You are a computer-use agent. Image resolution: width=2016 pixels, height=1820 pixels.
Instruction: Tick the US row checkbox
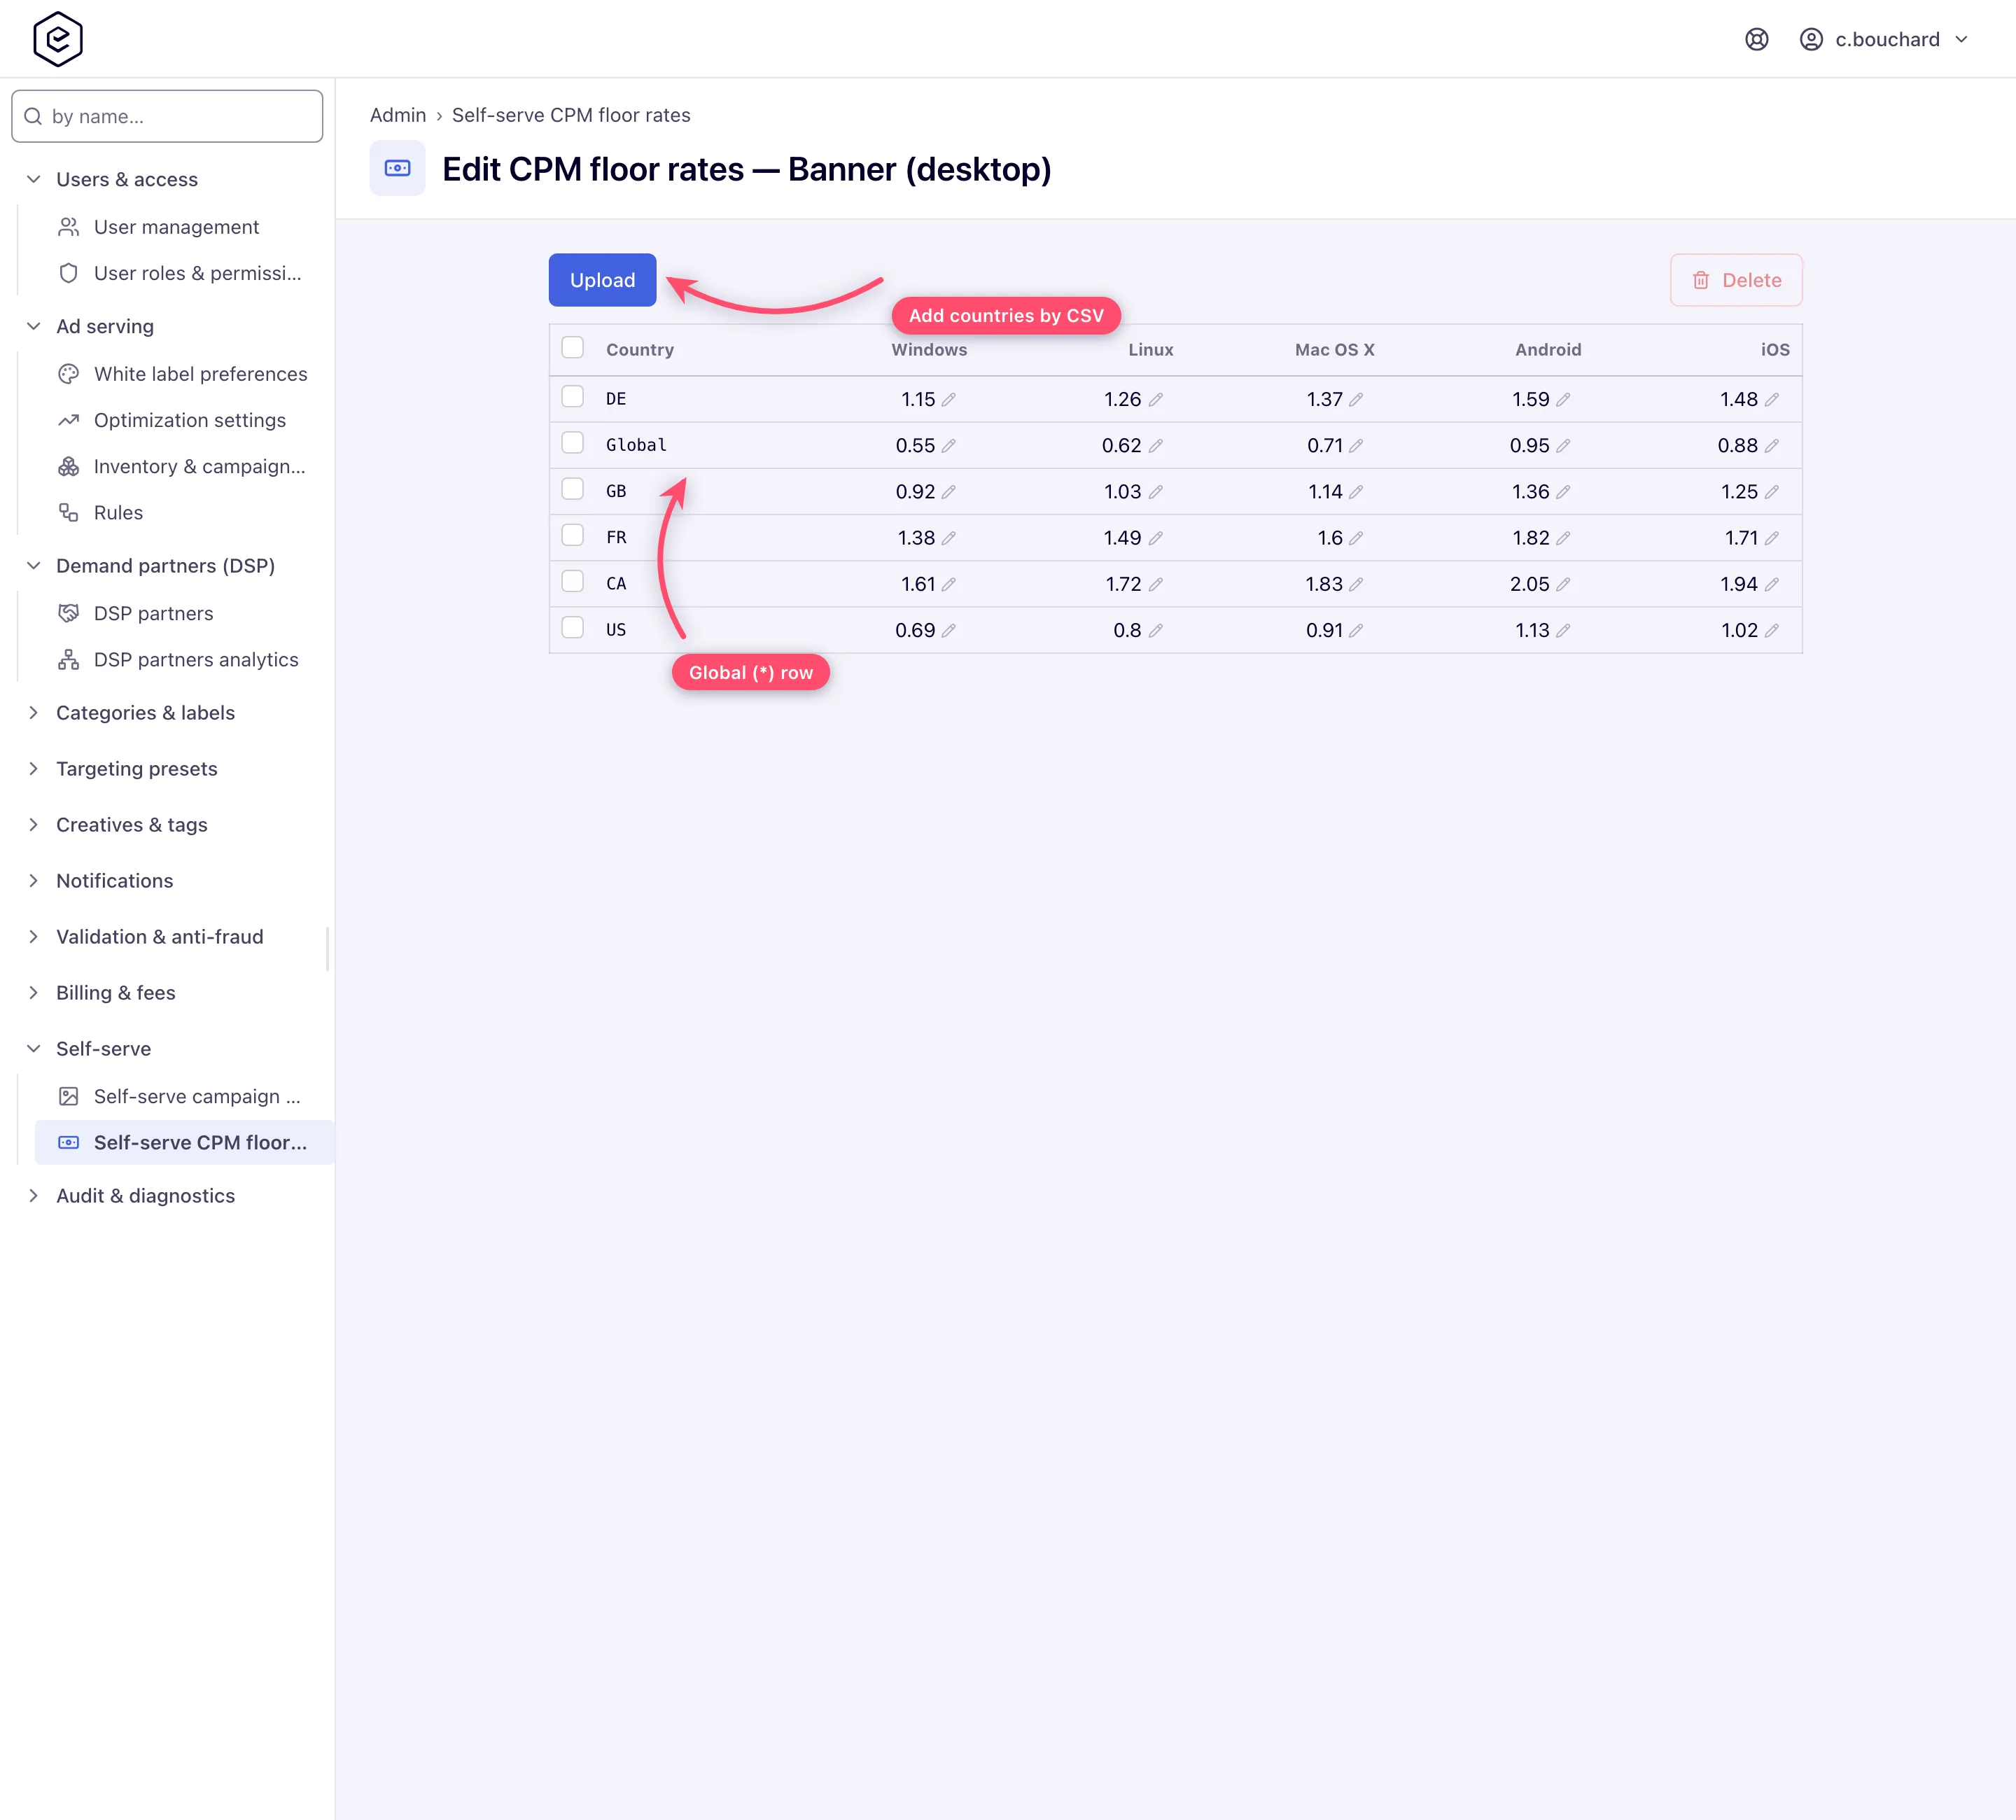572,627
